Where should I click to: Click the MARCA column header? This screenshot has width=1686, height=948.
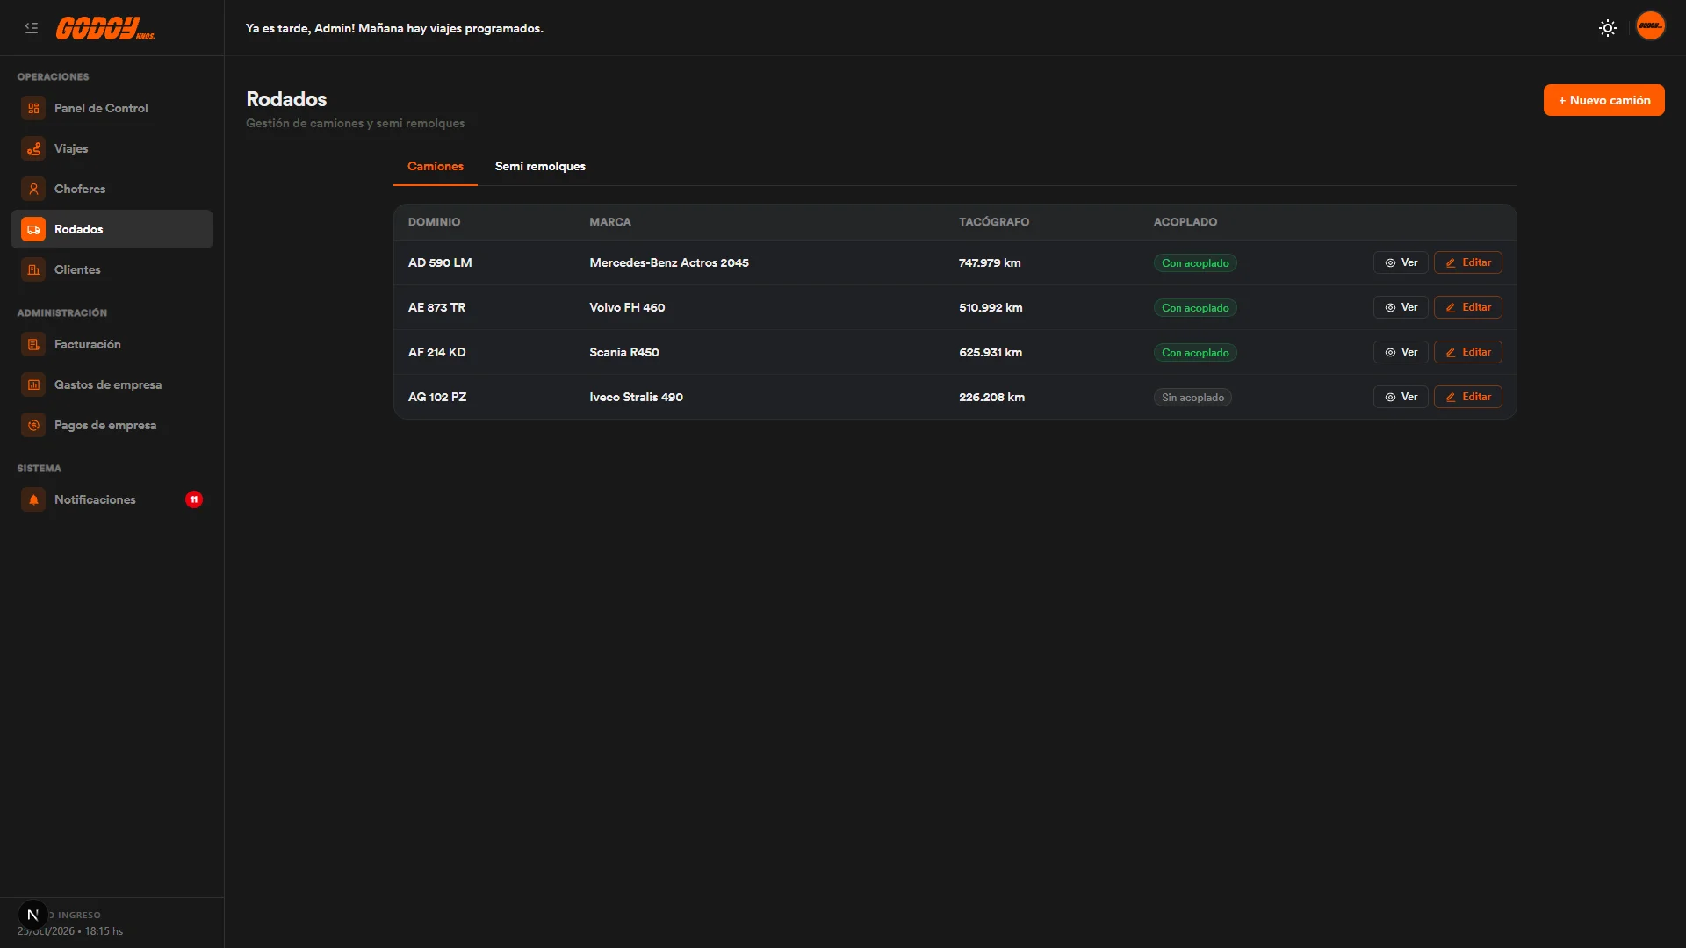tap(610, 222)
